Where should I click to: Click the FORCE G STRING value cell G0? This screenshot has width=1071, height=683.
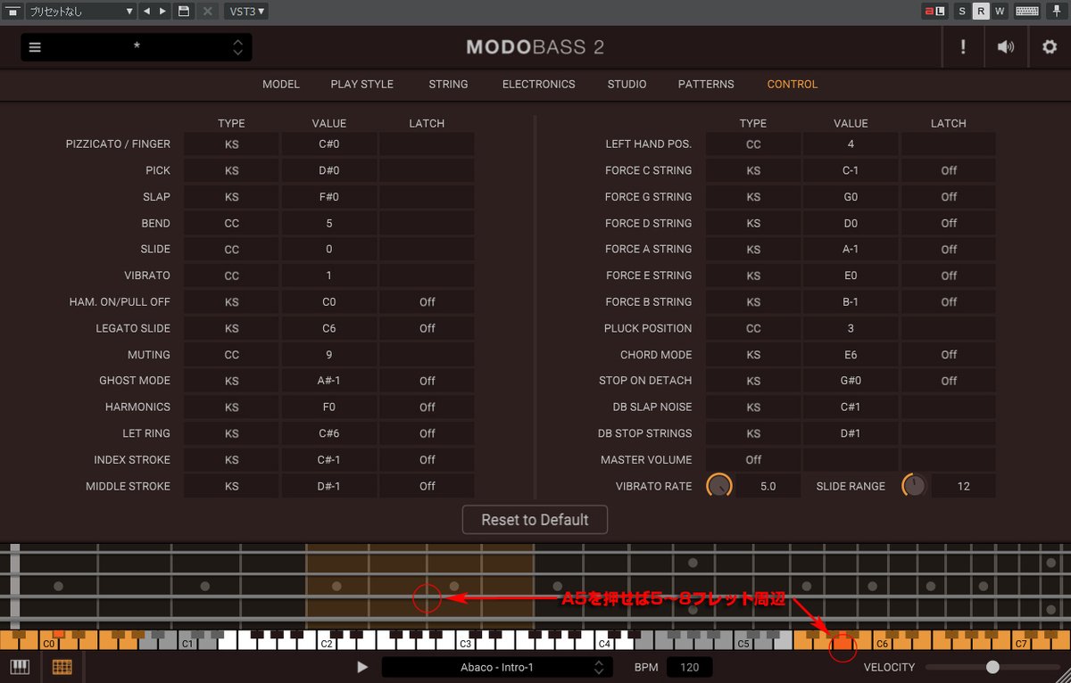(x=851, y=196)
